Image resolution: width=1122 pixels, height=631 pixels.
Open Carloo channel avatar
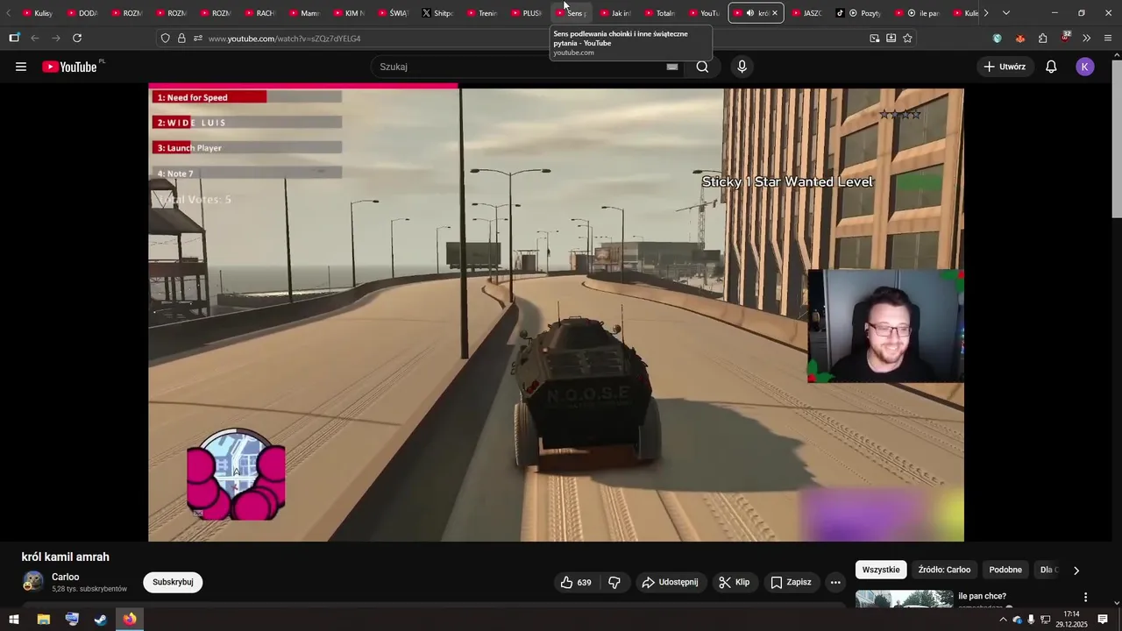point(33,582)
